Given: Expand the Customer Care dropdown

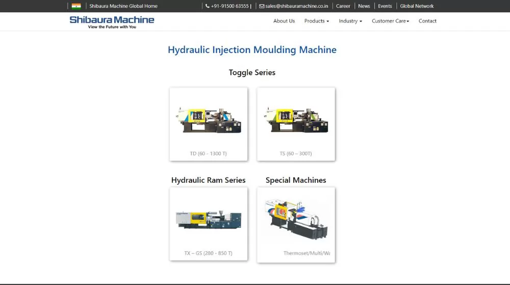Looking at the screenshot, I should pos(390,21).
